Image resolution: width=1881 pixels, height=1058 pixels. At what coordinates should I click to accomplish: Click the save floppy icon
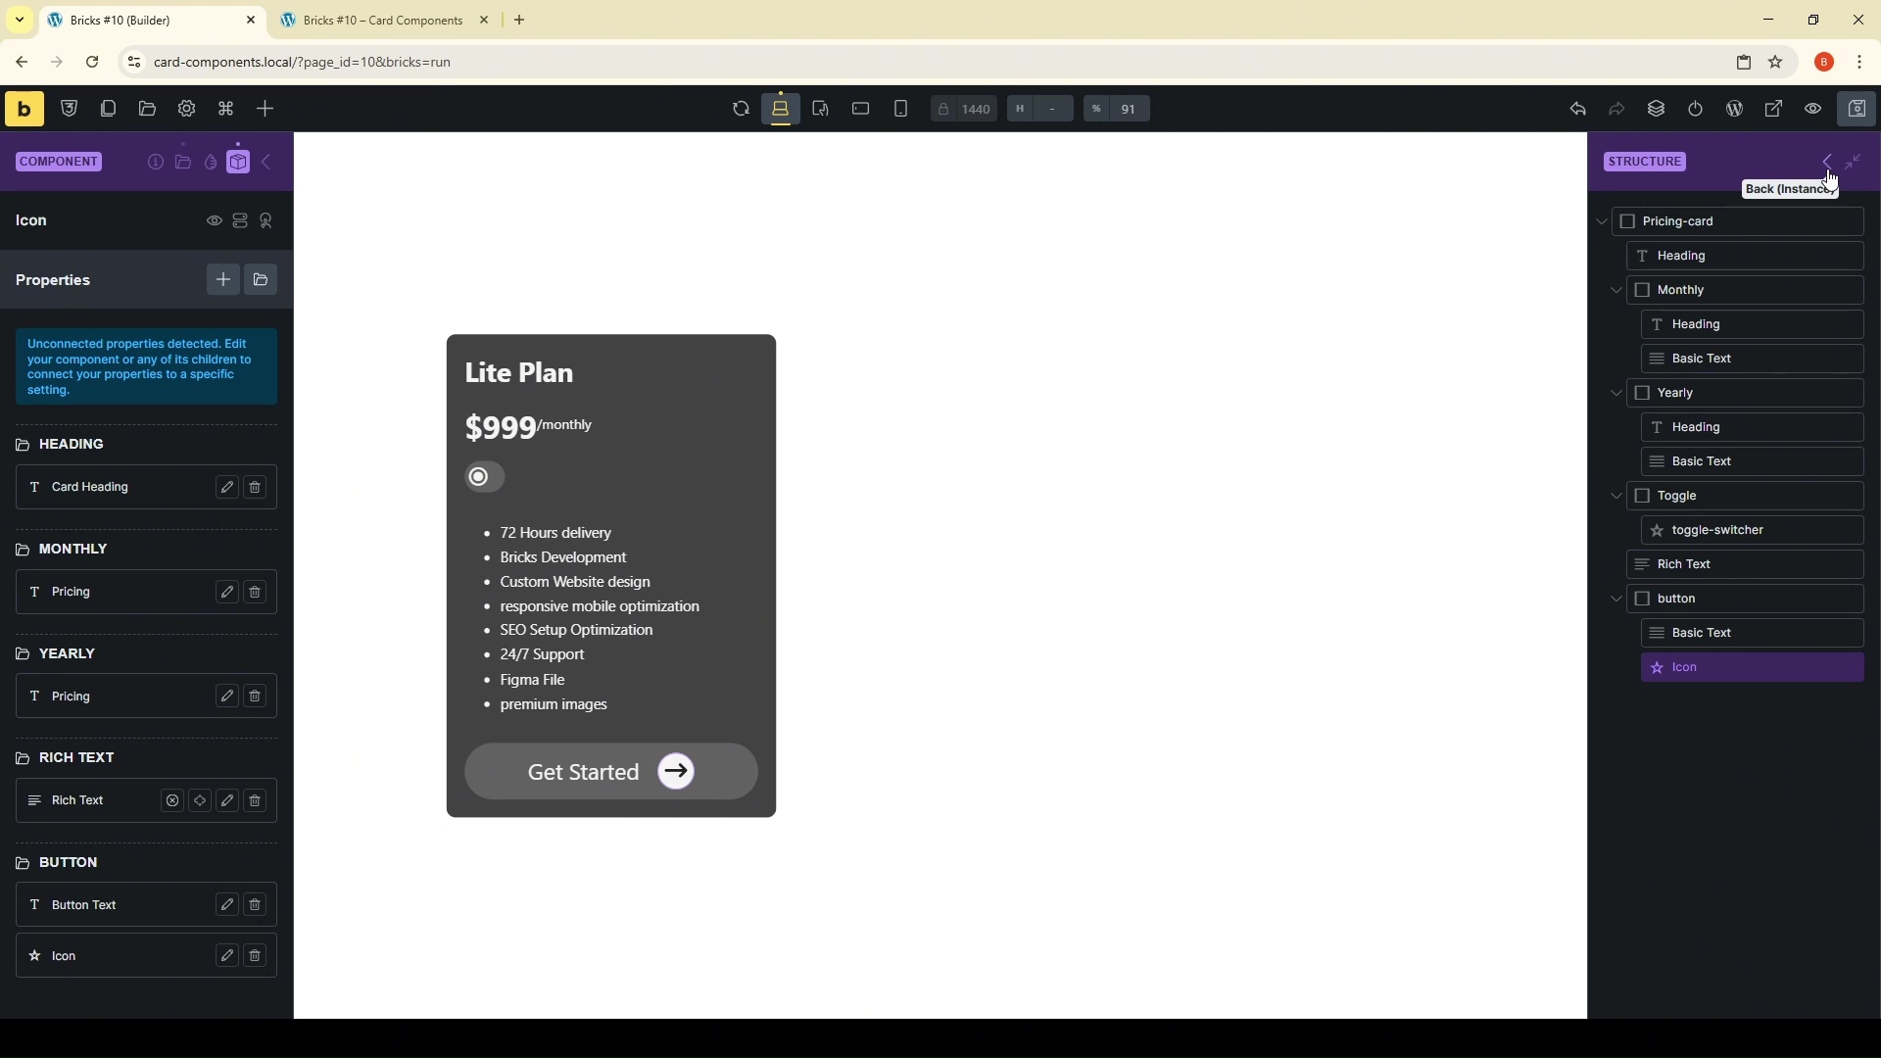[1858, 110]
